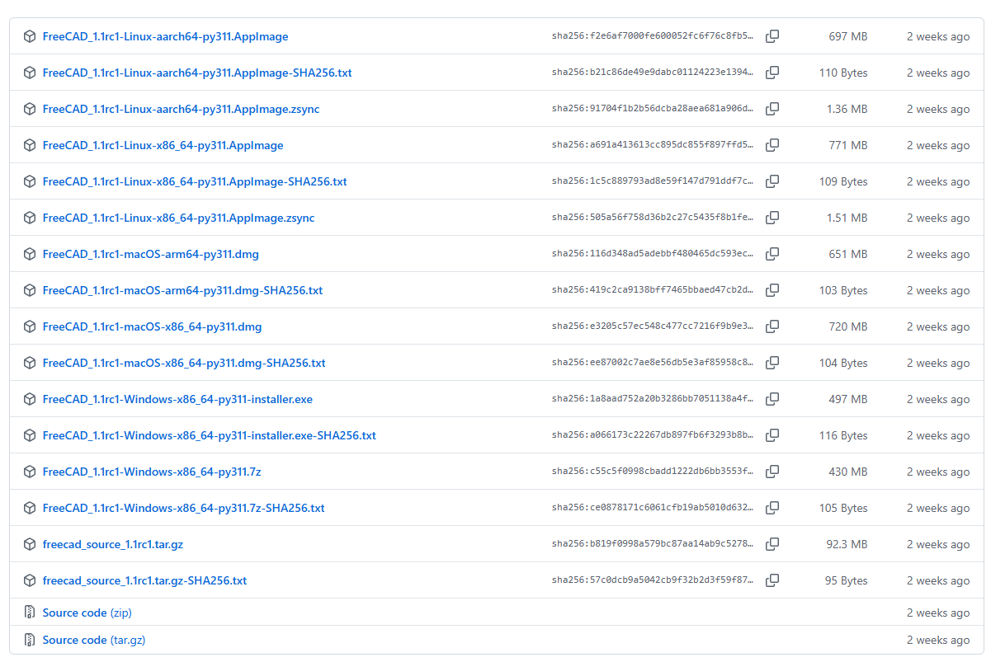Open Linux-aarch64 AppImage-SHA256.txt link
This screenshot has height=662, width=991.
point(197,73)
